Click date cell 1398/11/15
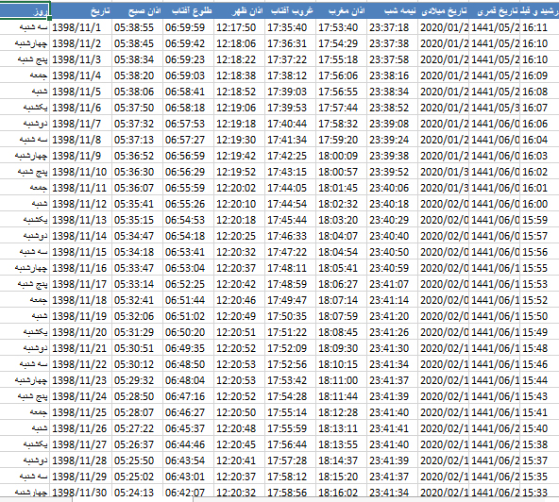This screenshot has width=559, height=502. point(81,252)
